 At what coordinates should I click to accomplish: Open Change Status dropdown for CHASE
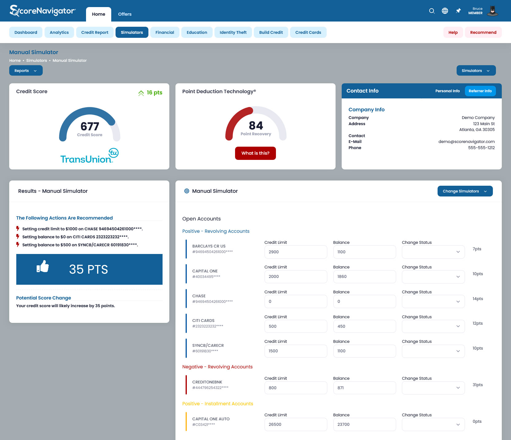[433, 301]
